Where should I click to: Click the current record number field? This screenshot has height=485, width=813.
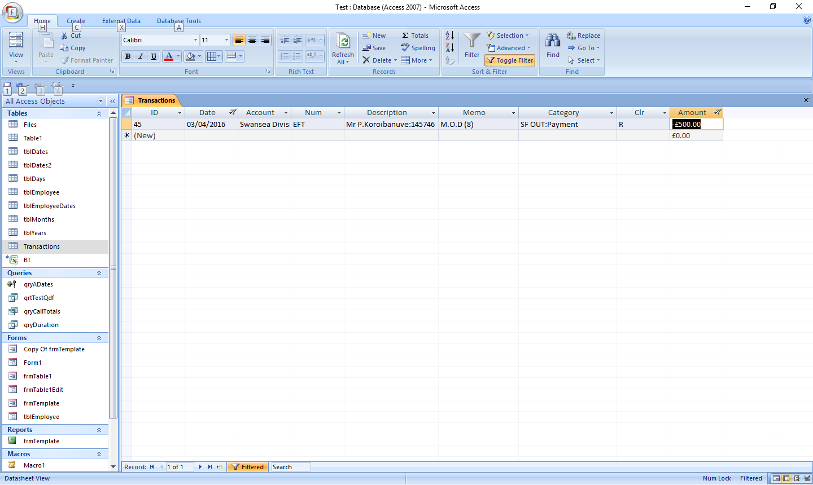click(180, 467)
